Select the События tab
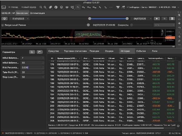Viewport: 182px width, 136px height. click(141, 51)
